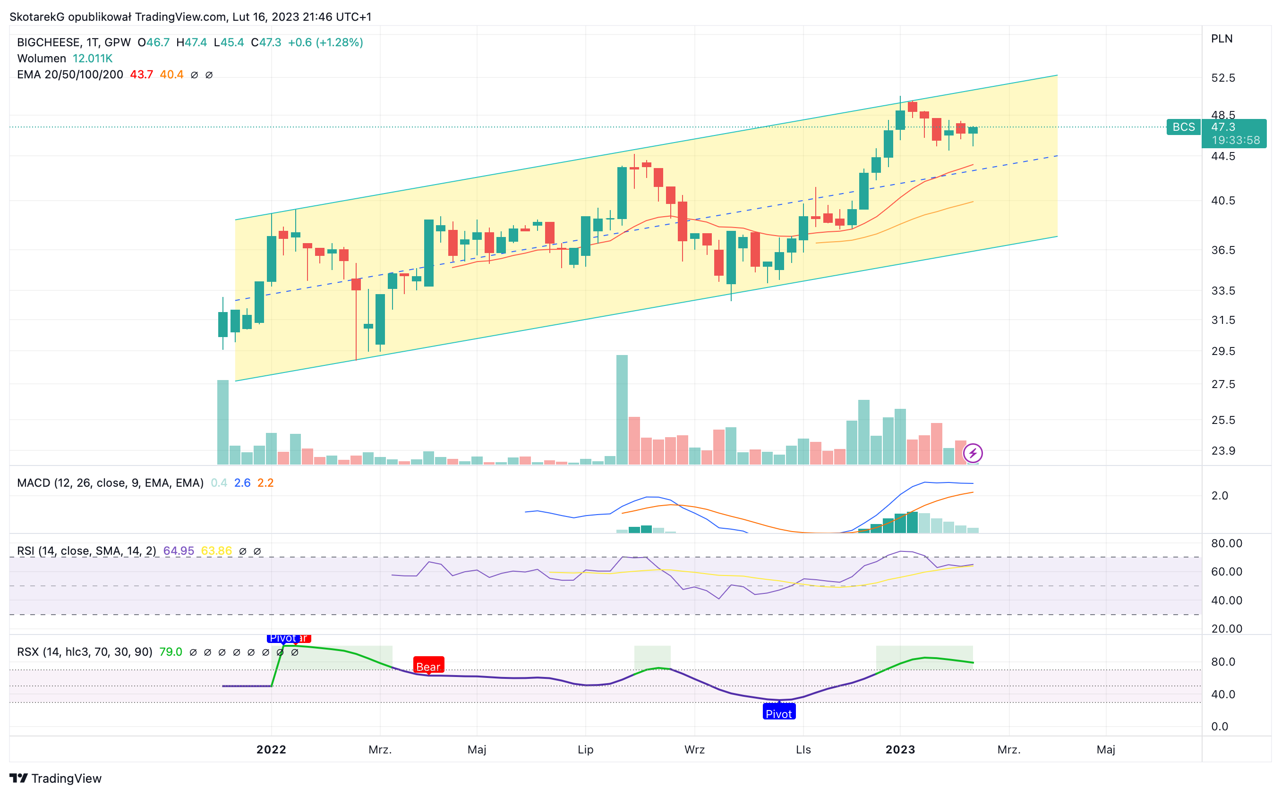The height and width of the screenshot is (795, 1281).
Task: Click the Wrz label on time axis
Action: [694, 750]
